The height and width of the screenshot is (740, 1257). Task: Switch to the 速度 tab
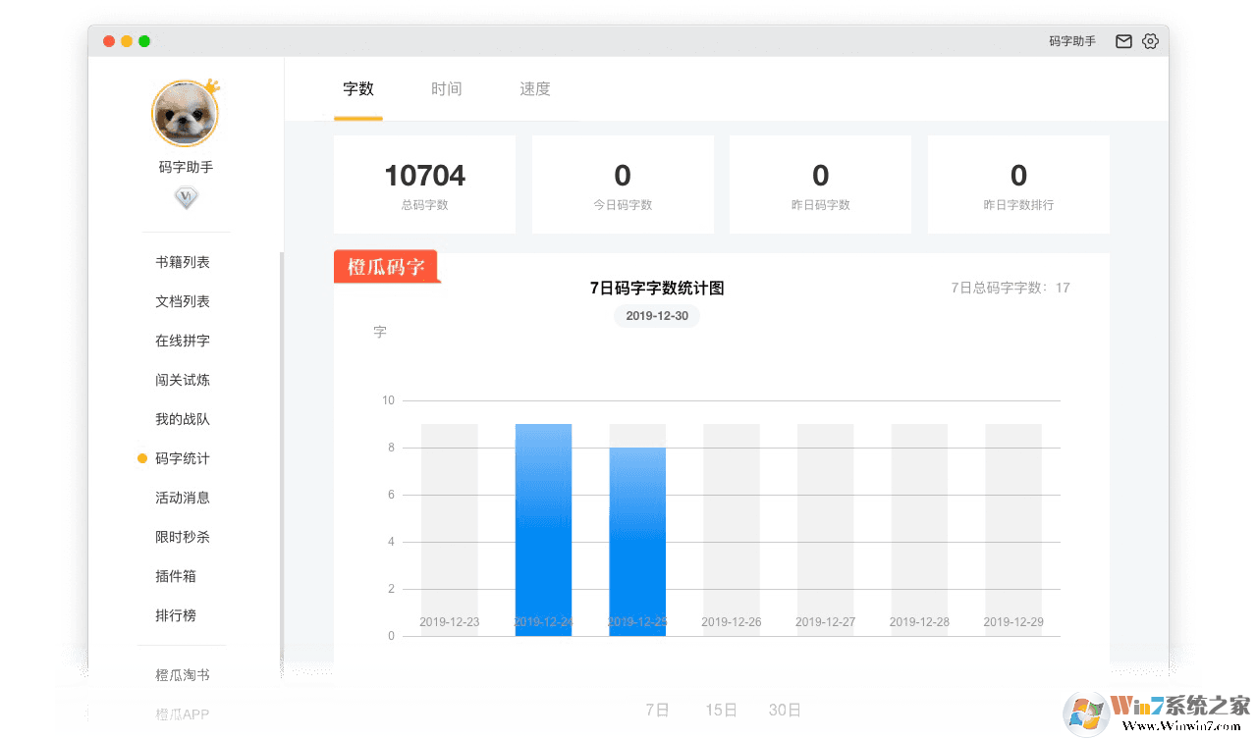point(535,88)
